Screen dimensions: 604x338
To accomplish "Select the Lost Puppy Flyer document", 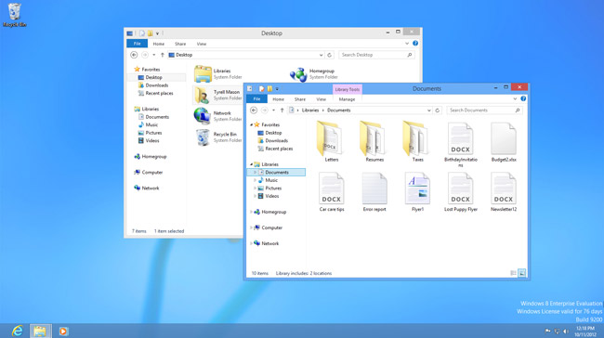I will tap(461, 191).
